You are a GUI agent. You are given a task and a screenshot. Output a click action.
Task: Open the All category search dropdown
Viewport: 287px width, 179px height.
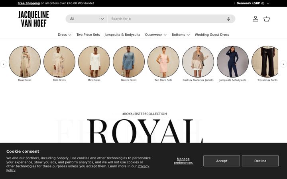(x=86, y=19)
